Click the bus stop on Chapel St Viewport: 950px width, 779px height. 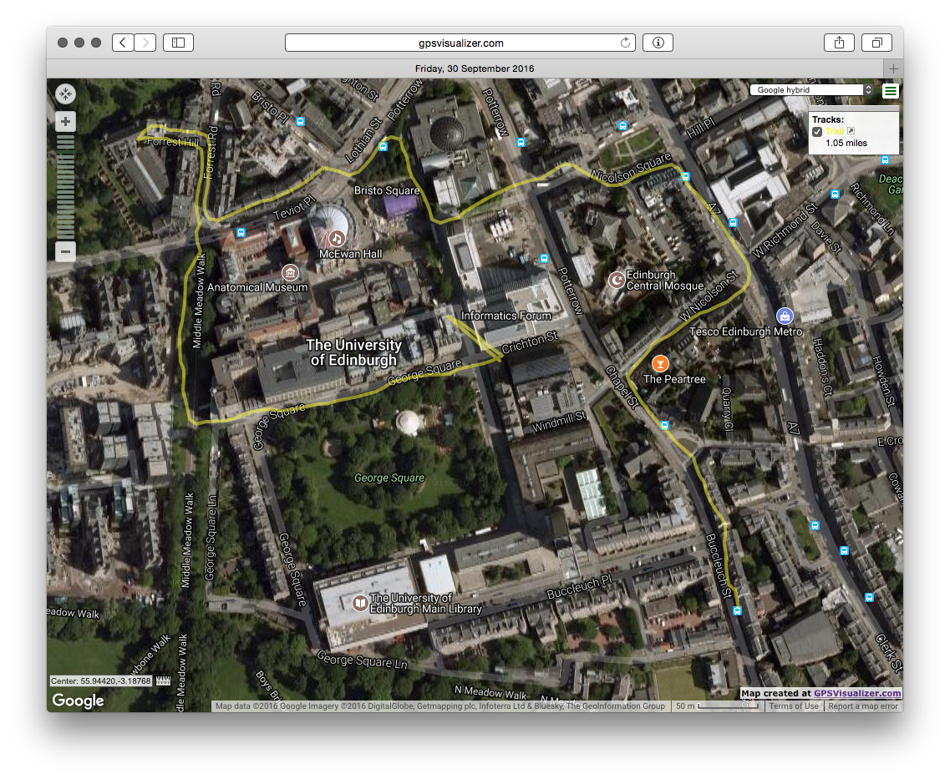pos(664,426)
